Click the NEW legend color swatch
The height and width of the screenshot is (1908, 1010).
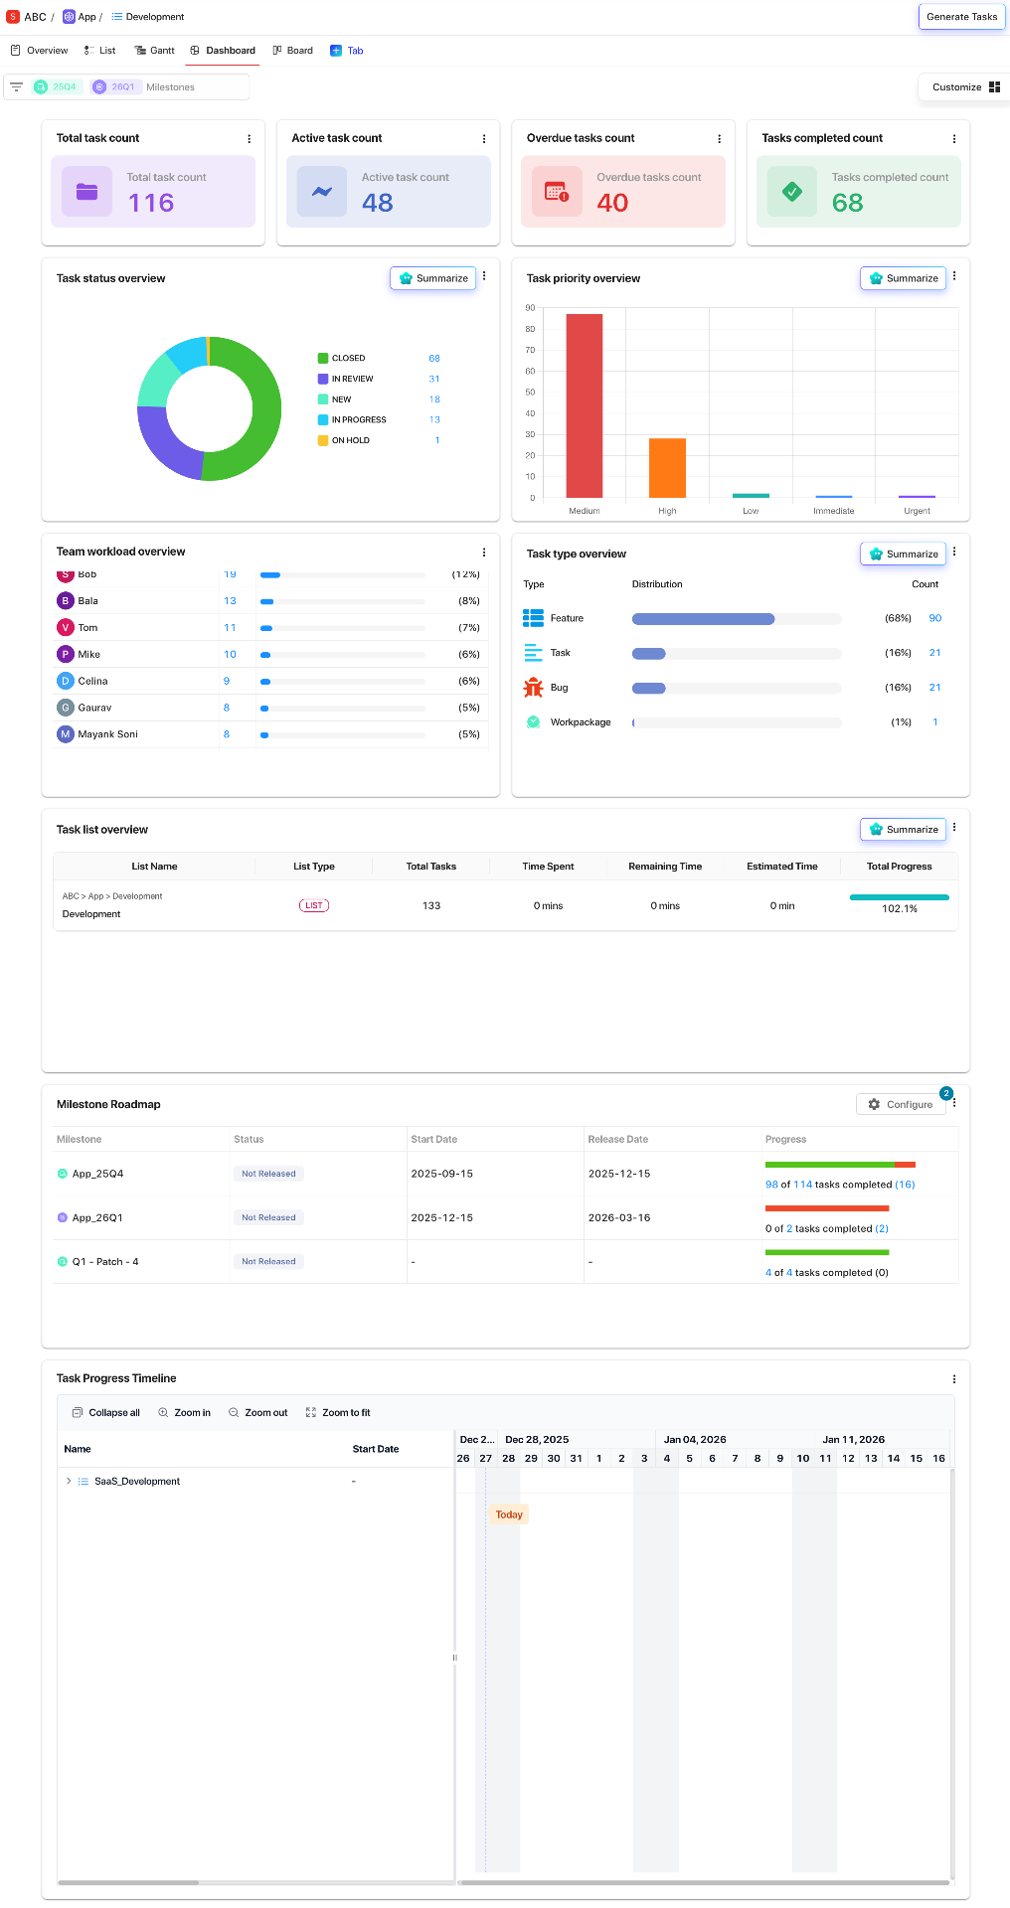click(x=323, y=399)
